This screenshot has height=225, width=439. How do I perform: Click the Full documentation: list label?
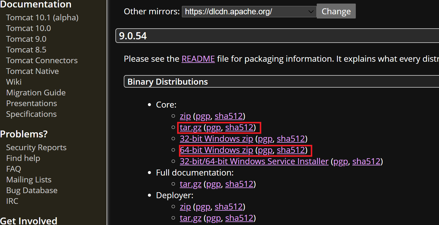pos(195,173)
